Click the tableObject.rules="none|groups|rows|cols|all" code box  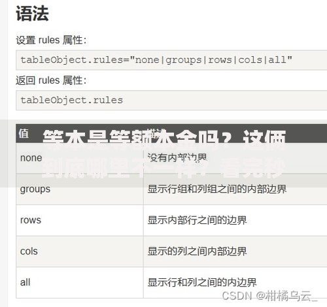pyautogui.click(x=171, y=60)
